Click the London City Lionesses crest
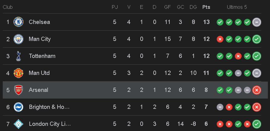270x131 pixels. tap(18, 124)
